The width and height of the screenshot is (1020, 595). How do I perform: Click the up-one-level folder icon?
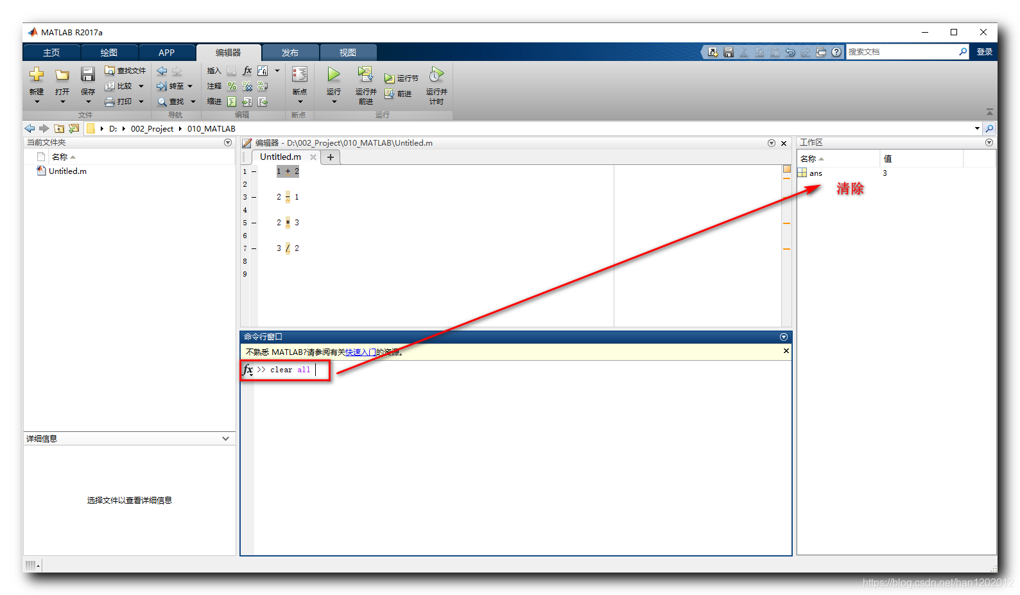59,128
